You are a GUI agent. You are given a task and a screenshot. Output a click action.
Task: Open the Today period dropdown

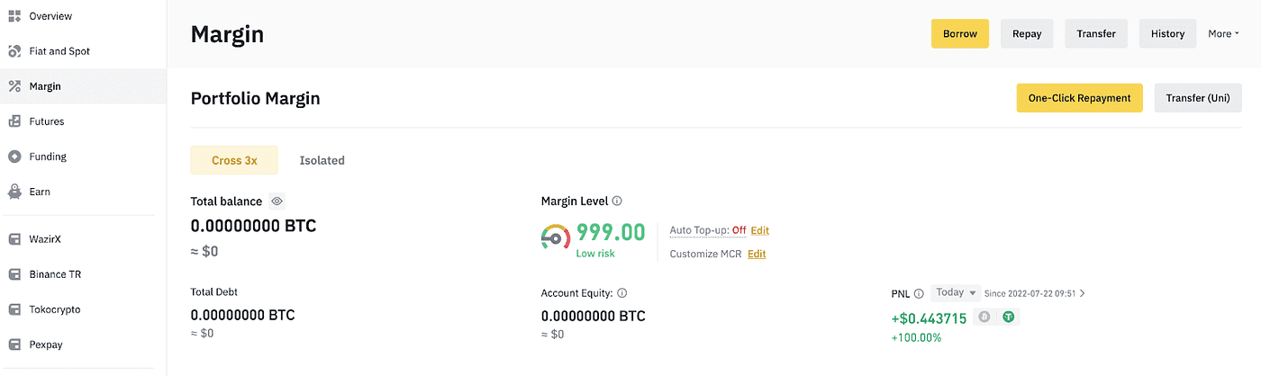click(956, 292)
